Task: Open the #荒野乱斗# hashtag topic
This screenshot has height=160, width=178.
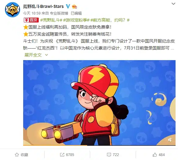Action: pyautogui.click(x=51, y=20)
